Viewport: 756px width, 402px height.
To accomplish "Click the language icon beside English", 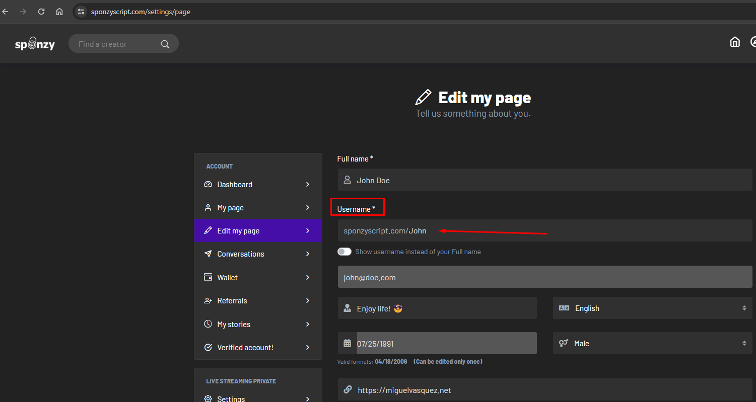I will (564, 308).
